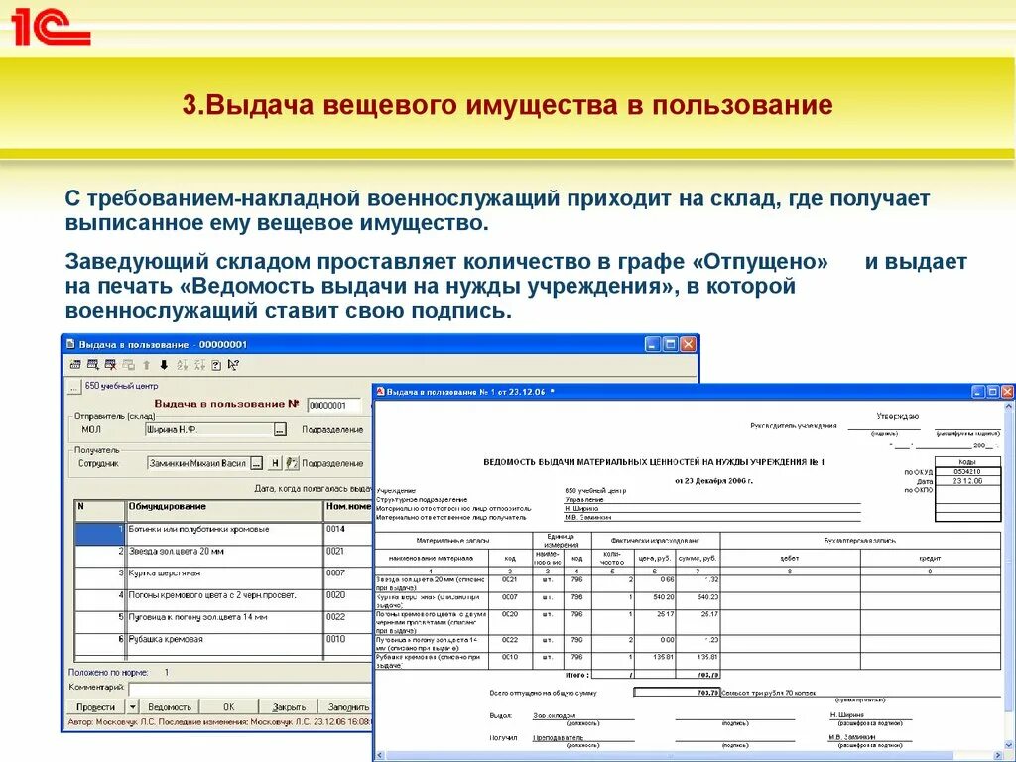Click the Обмундирование column header
Viewport: 1016px width, 762px height.
(x=223, y=511)
